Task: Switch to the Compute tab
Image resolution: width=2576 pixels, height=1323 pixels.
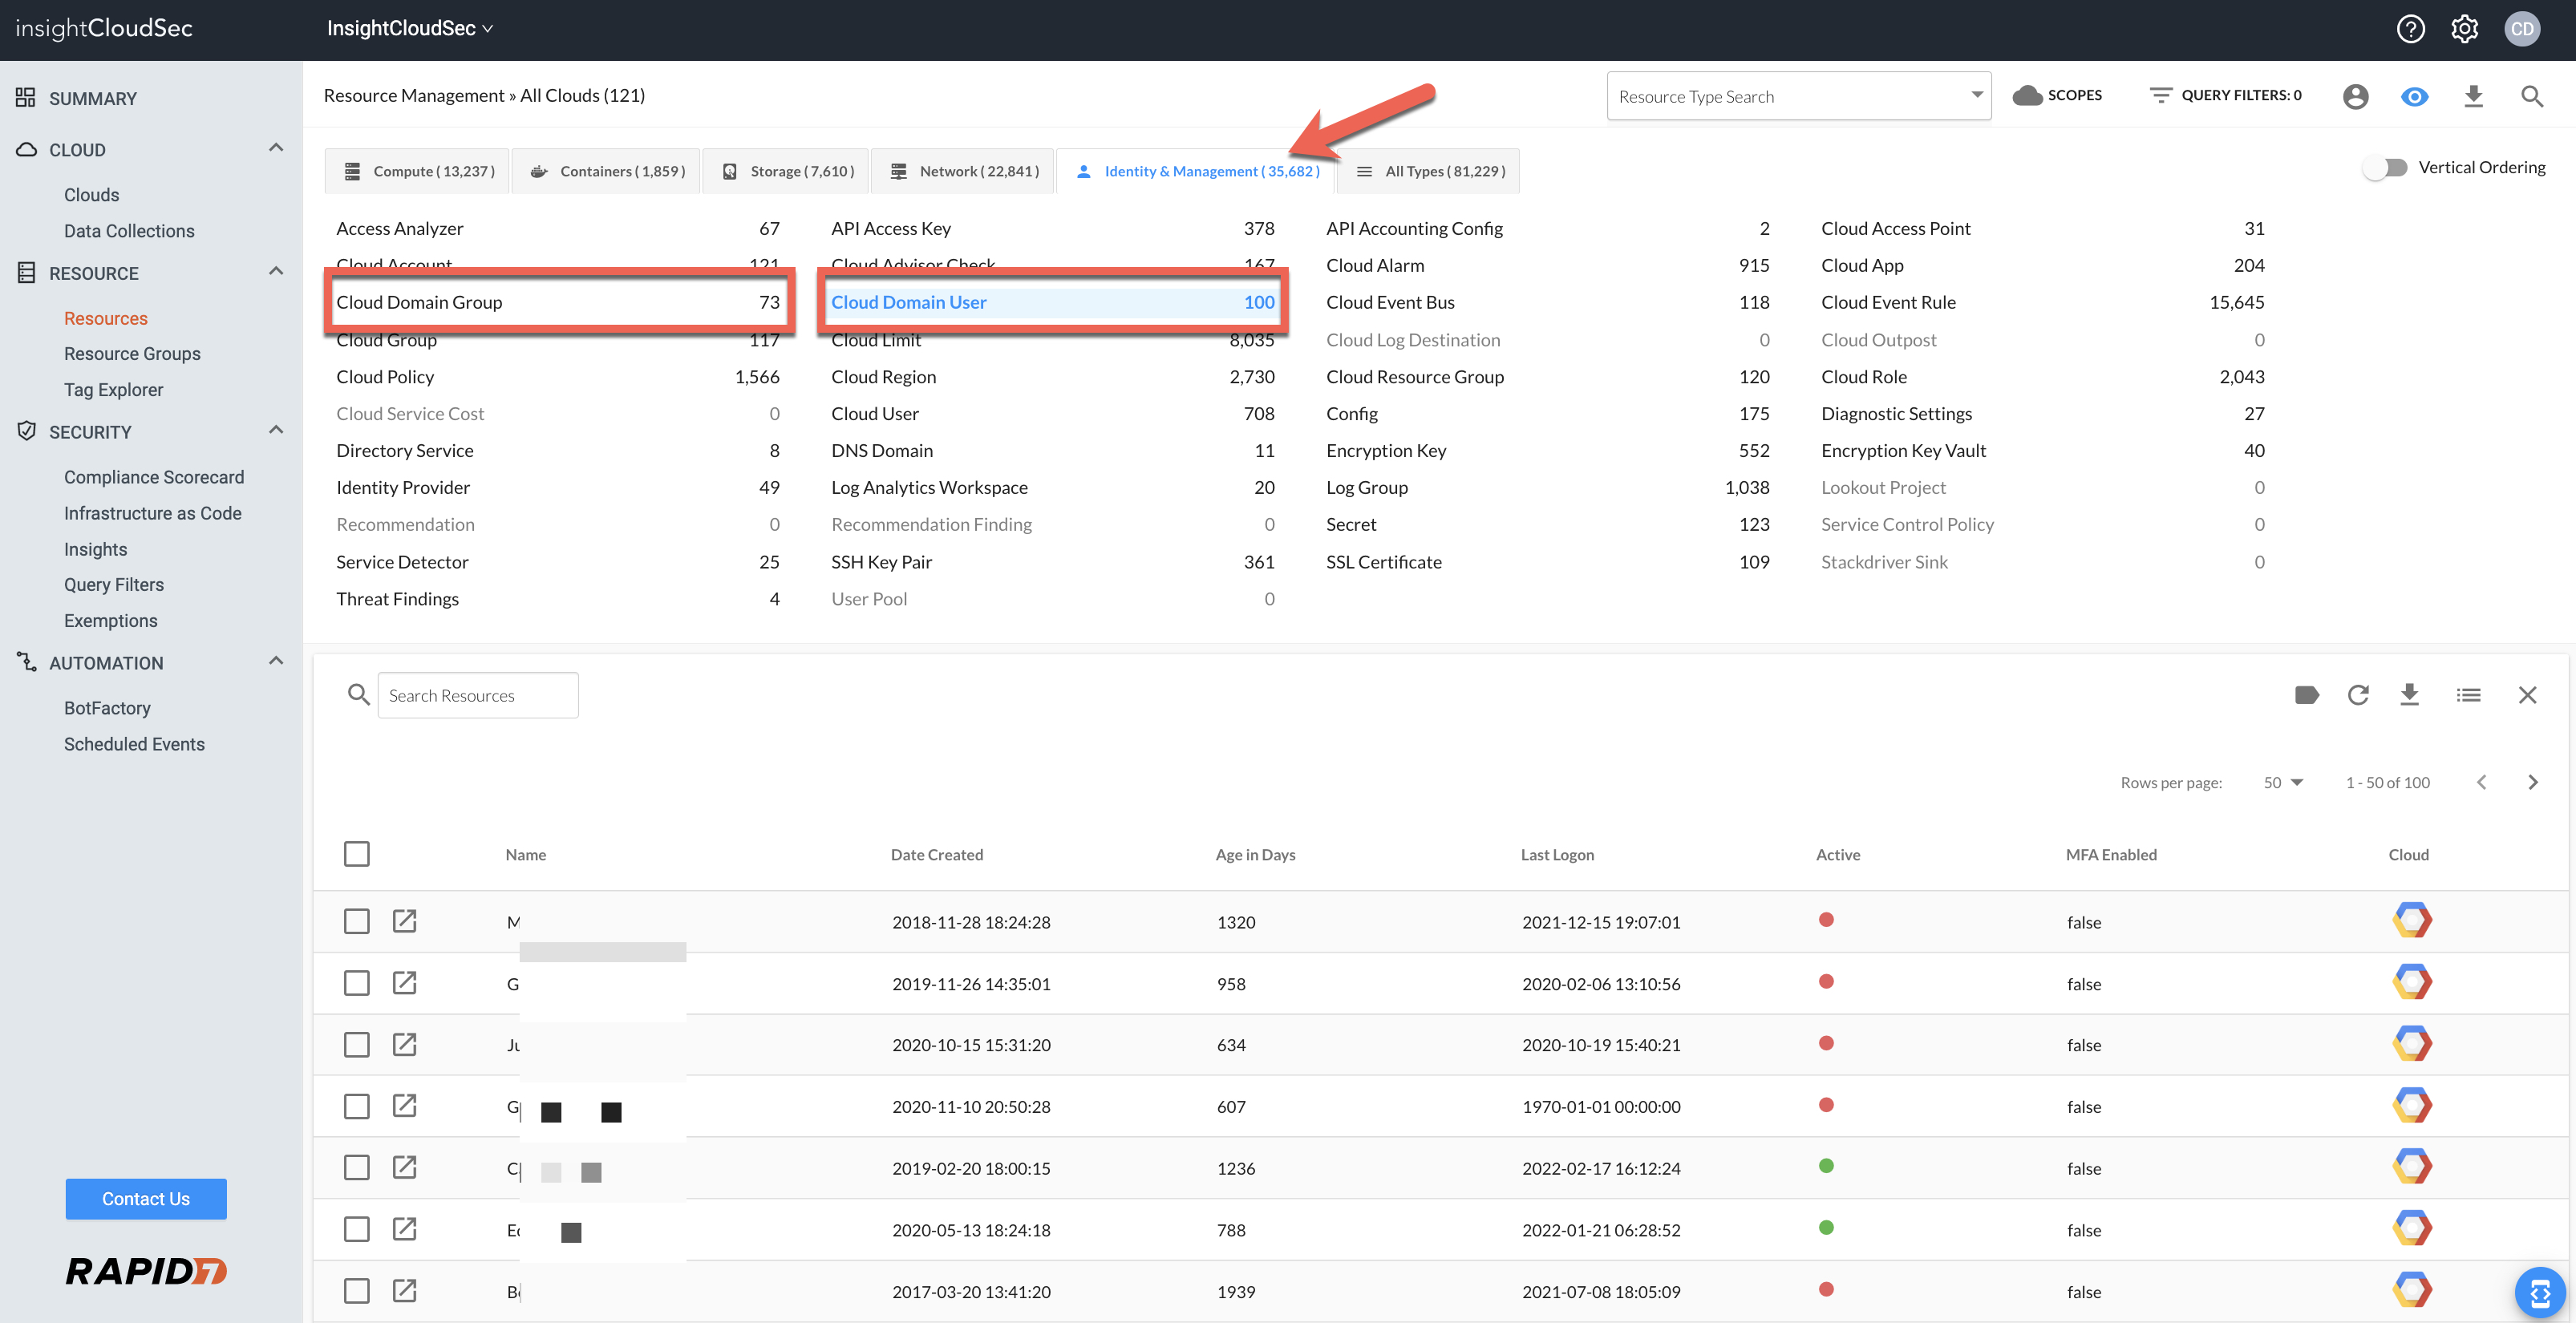Action: pyautogui.click(x=419, y=171)
